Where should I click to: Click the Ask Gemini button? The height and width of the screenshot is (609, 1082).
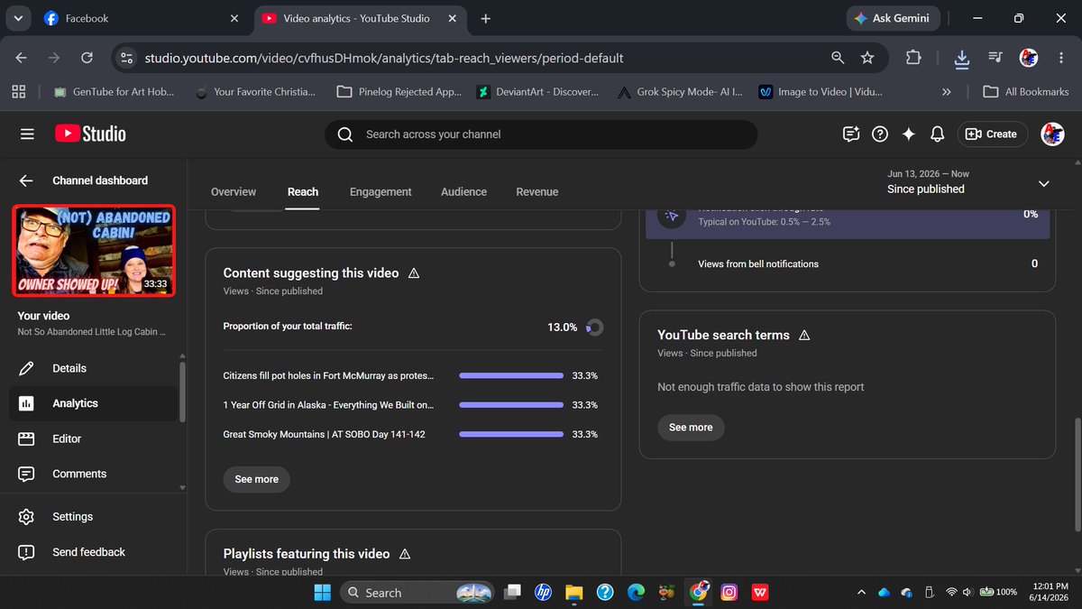(x=894, y=18)
